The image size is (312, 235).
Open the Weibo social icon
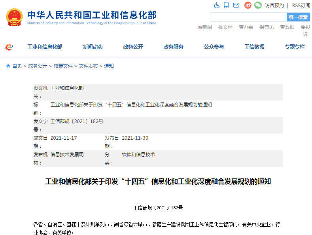click(x=248, y=5)
